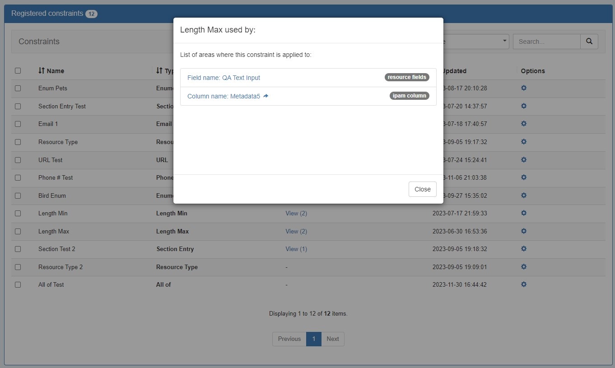Open gear options for Enum Pets row
Screen dimensions: 615x368
(524, 88)
